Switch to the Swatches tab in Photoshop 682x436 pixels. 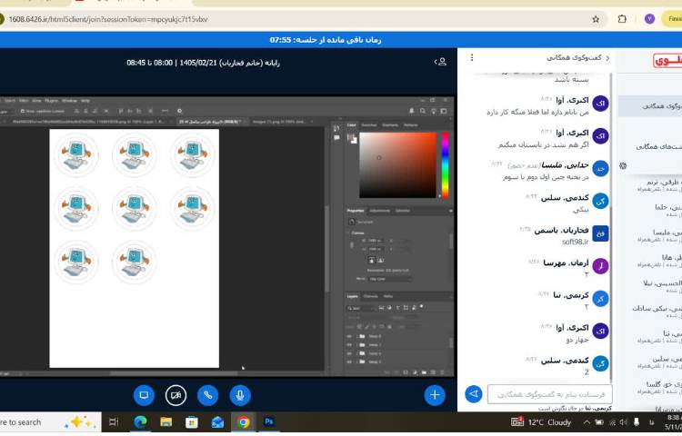click(x=369, y=125)
